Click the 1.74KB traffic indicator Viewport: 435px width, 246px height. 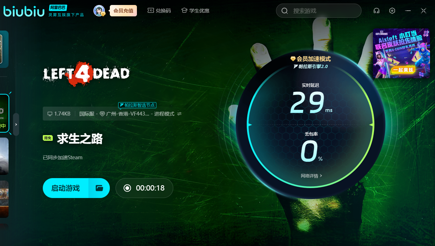[x=59, y=114]
